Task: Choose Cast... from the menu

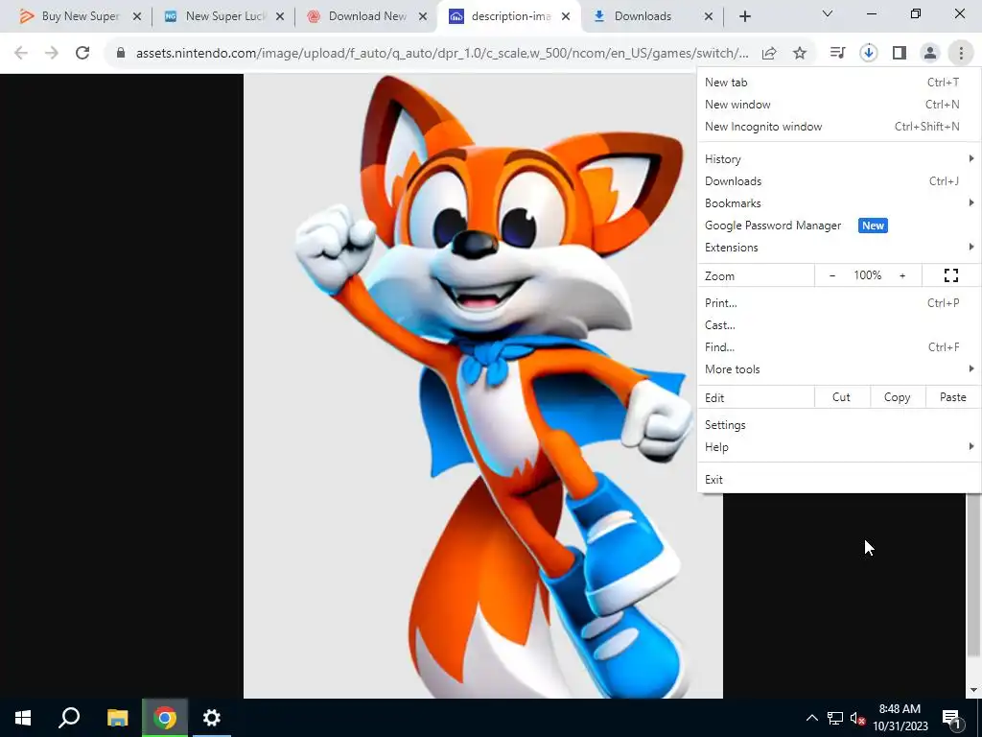Action: point(838,324)
